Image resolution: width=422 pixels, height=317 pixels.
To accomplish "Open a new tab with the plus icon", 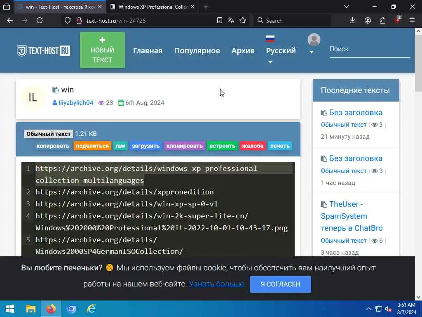I will [206, 7].
